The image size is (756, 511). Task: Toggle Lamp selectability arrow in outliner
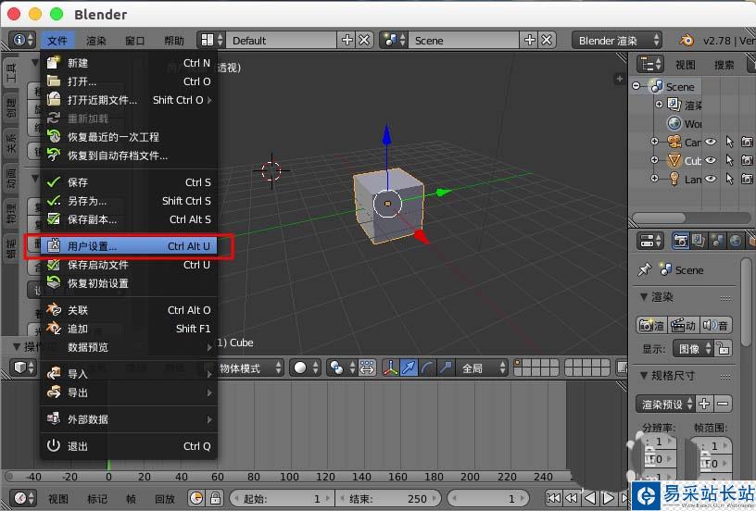[x=729, y=179]
